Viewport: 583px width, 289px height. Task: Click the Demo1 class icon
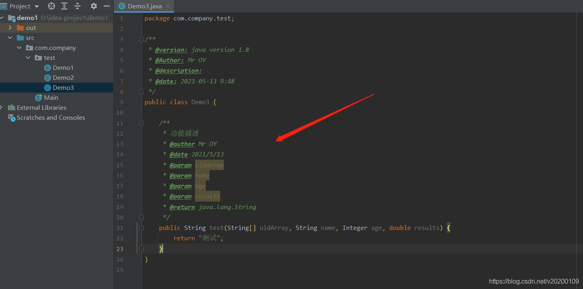click(48, 68)
